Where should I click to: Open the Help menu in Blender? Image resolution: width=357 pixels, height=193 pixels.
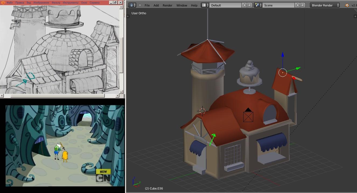tap(194, 5)
